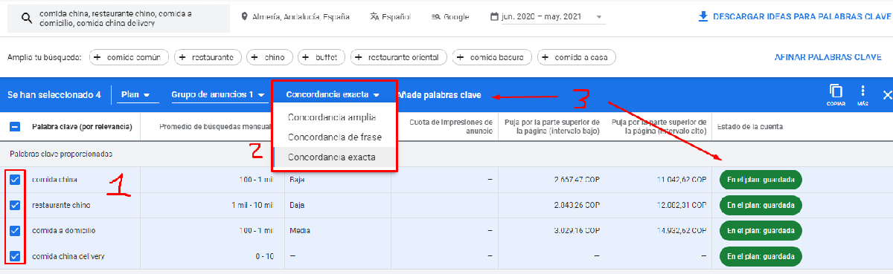Screen dimensions: 893x274
Task: Click the 'Estado de la cuenta' column header
Action: pos(750,127)
